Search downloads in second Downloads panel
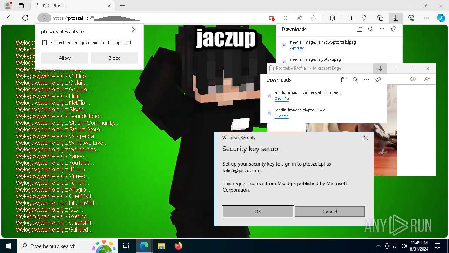 coord(355,80)
